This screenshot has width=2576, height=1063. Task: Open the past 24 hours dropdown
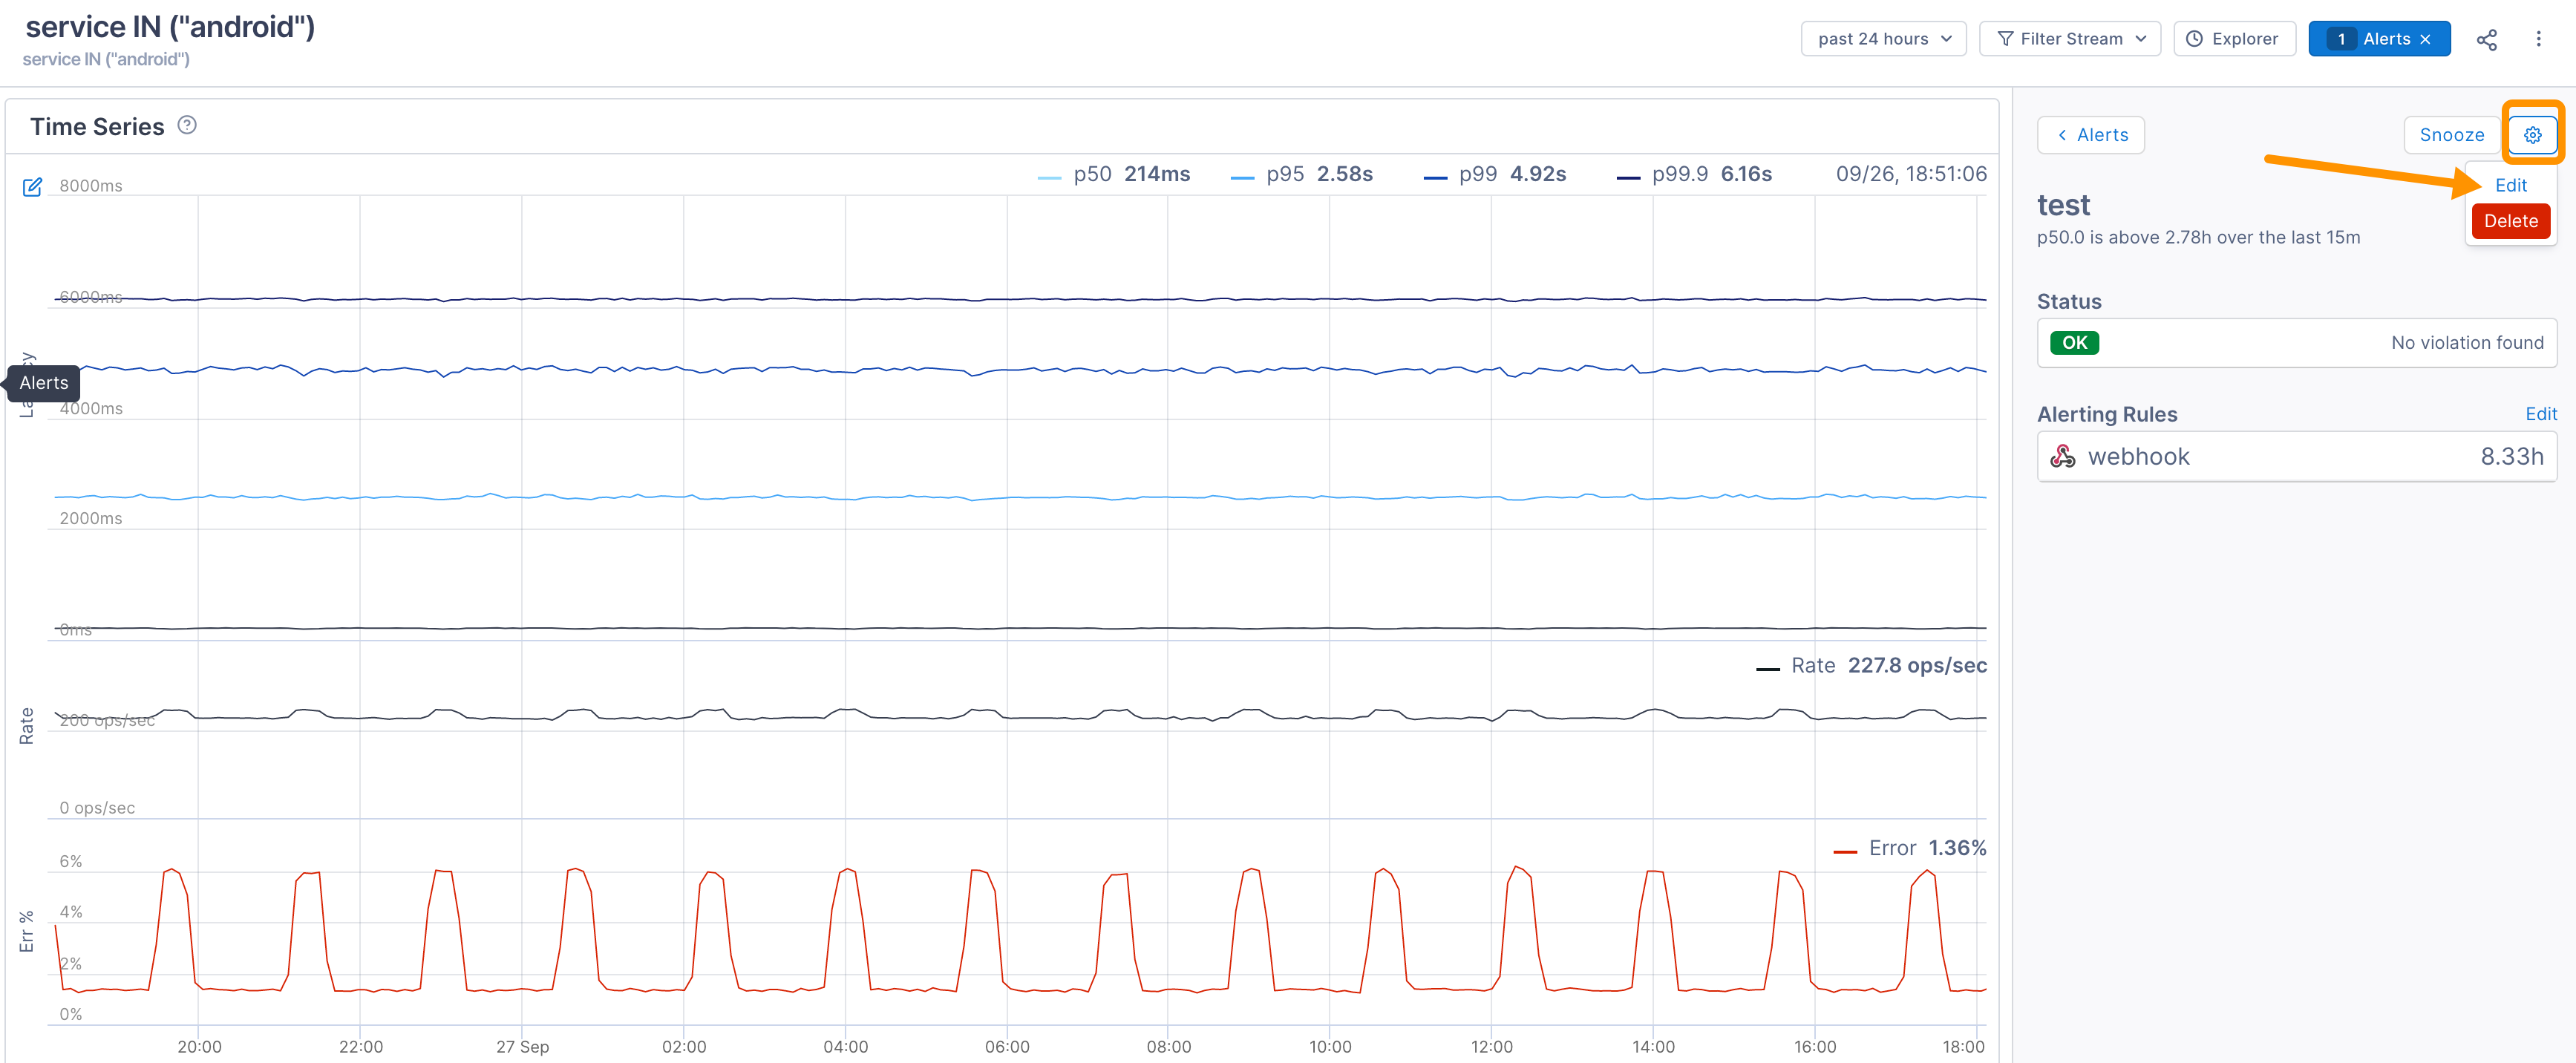click(1883, 39)
